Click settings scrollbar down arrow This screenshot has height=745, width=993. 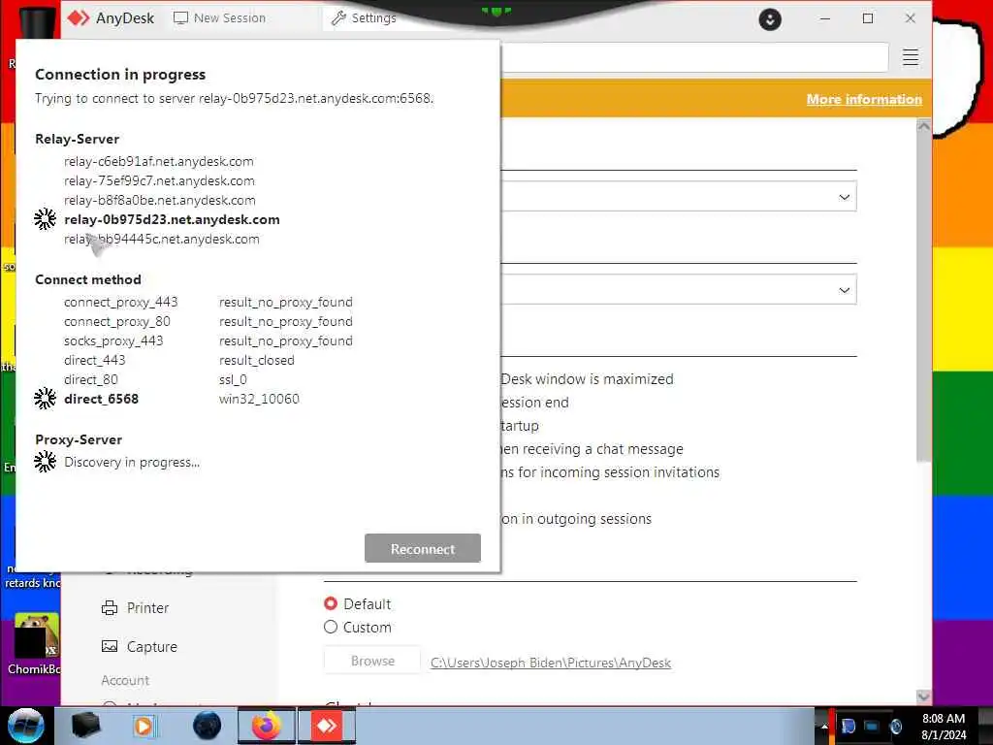click(x=923, y=696)
